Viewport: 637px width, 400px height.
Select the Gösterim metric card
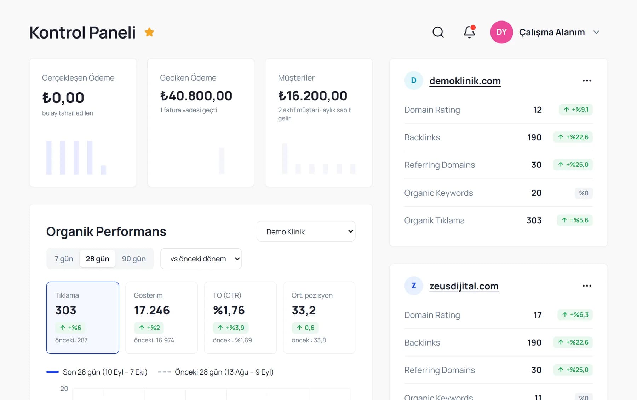(x=161, y=318)
